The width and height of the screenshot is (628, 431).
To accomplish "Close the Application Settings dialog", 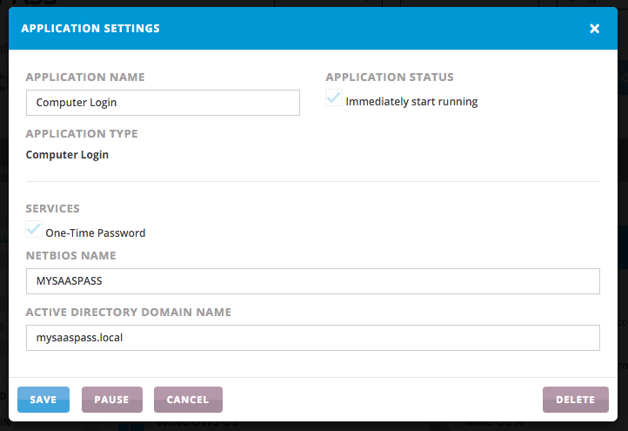I will (594, 29).
